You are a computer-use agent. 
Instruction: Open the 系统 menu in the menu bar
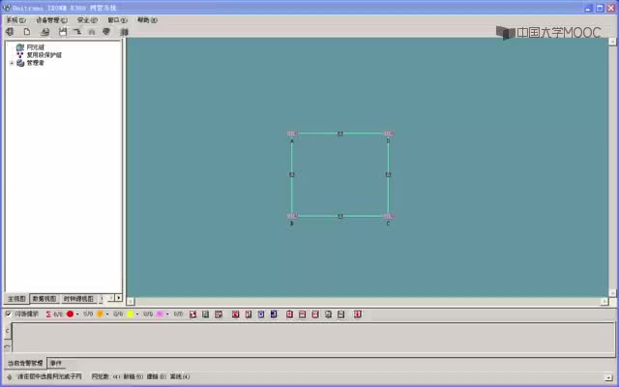tap(15, 19)
